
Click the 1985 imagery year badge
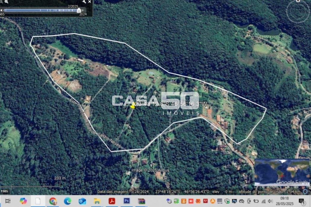click(x=5, y=191)
